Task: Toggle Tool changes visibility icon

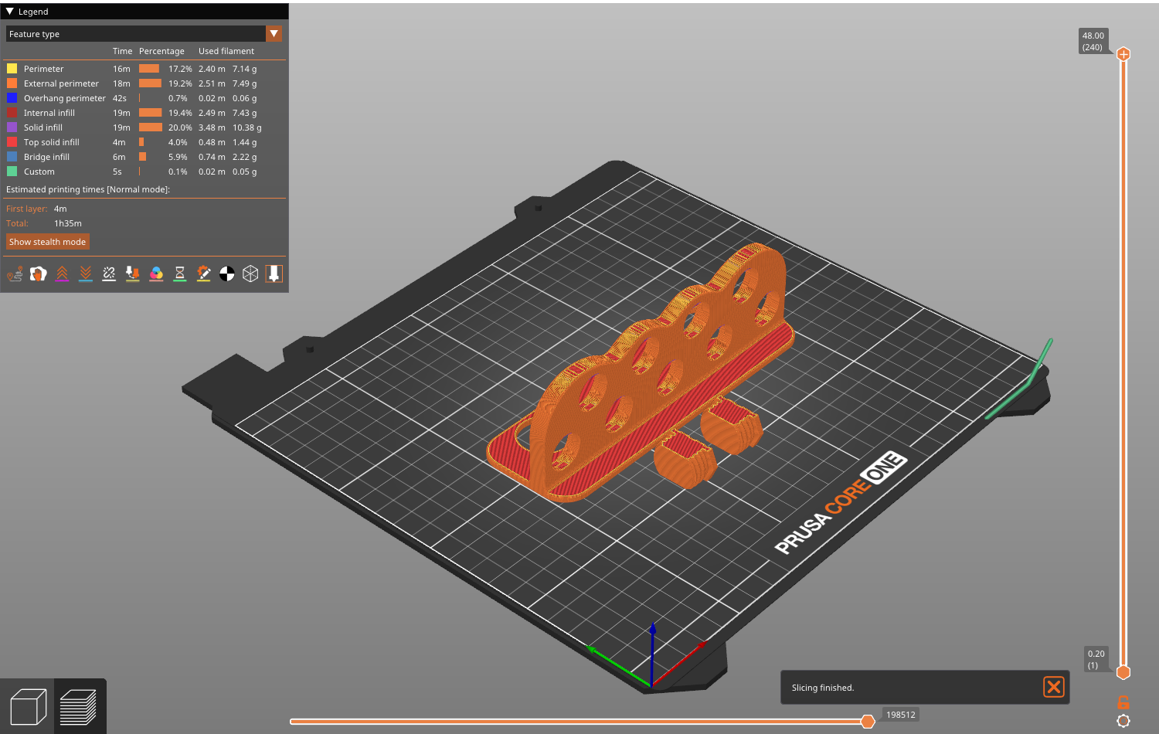Action: click(133, 274)
